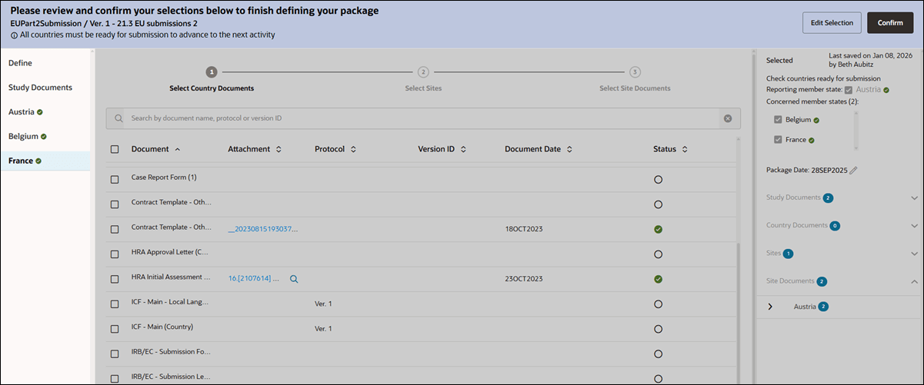Click the Confirm button
The image size is (924, 385).
[x=889, y=22]
